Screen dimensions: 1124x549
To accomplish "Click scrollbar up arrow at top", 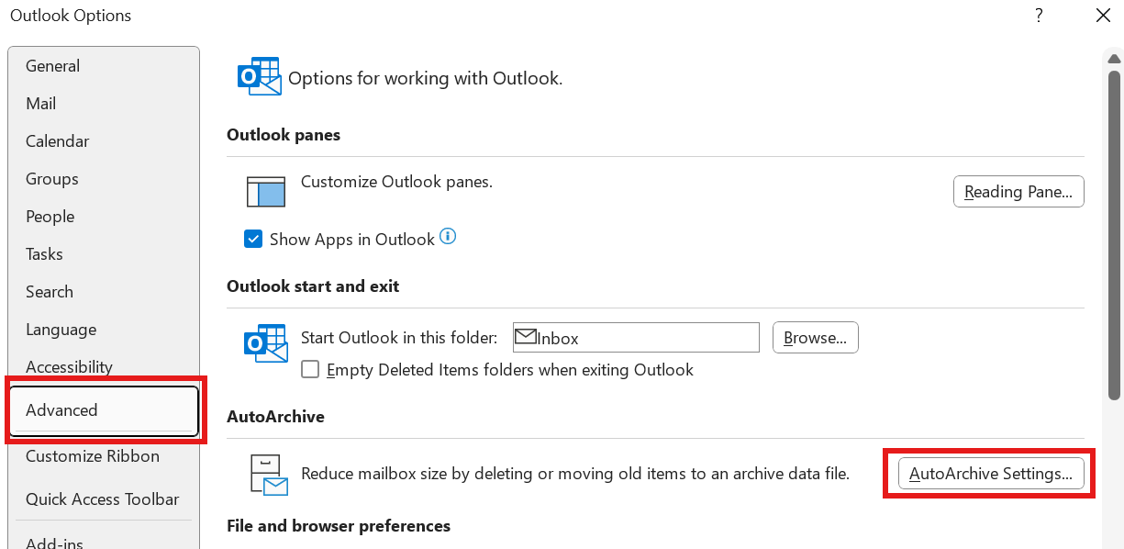I will (x=1114, y=58).
